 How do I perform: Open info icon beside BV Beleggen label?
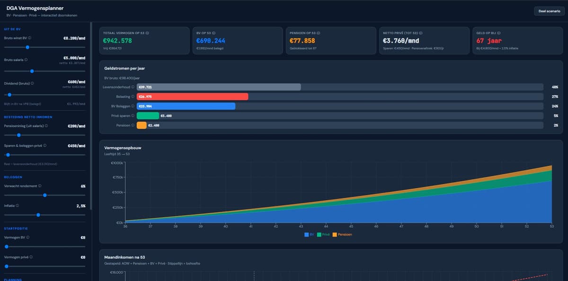click(133, 106)
